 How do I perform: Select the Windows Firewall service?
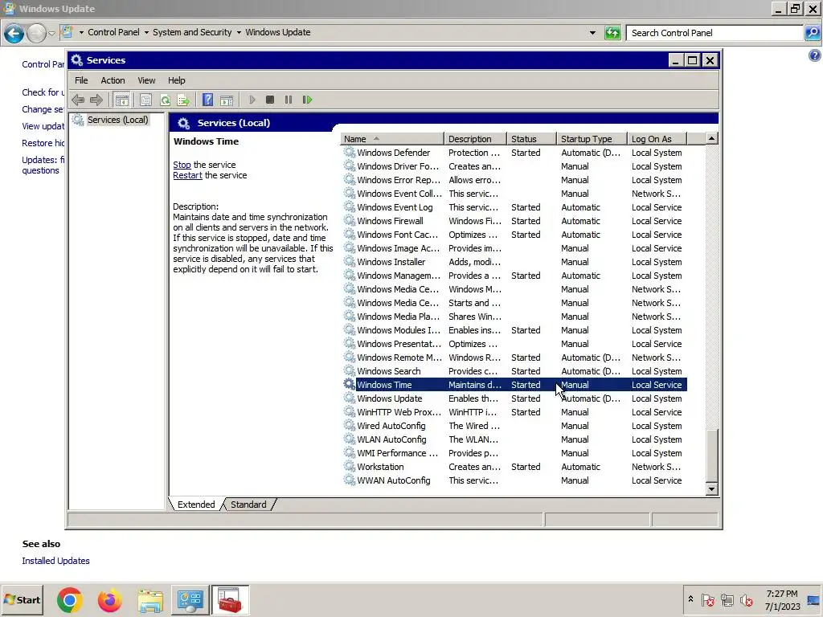pyautogui.click(x=514, y=221)
